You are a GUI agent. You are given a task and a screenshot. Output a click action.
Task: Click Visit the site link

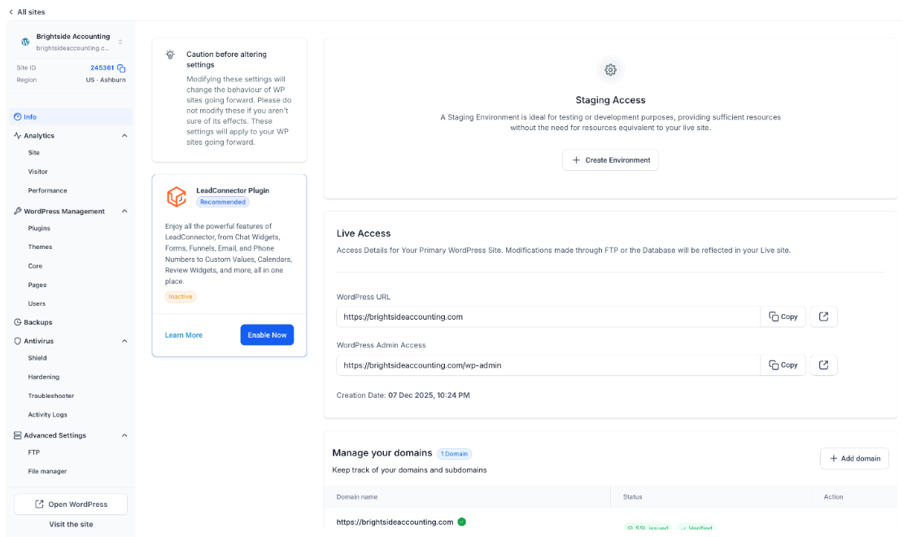coord(71,524)
